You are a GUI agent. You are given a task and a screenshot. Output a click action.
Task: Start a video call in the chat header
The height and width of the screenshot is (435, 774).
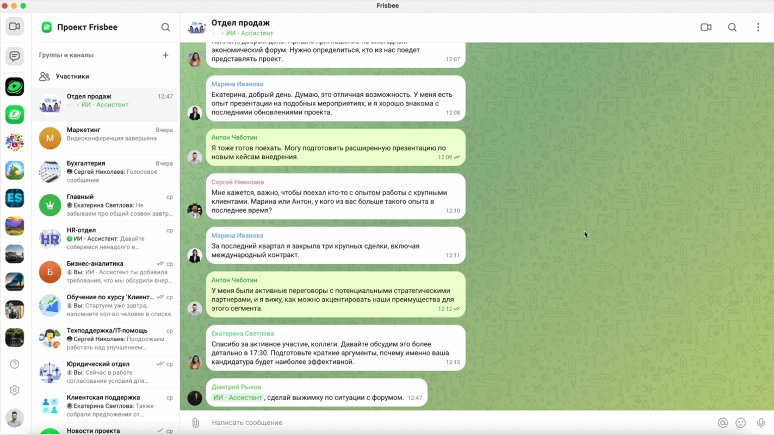[x=706, y=27]
